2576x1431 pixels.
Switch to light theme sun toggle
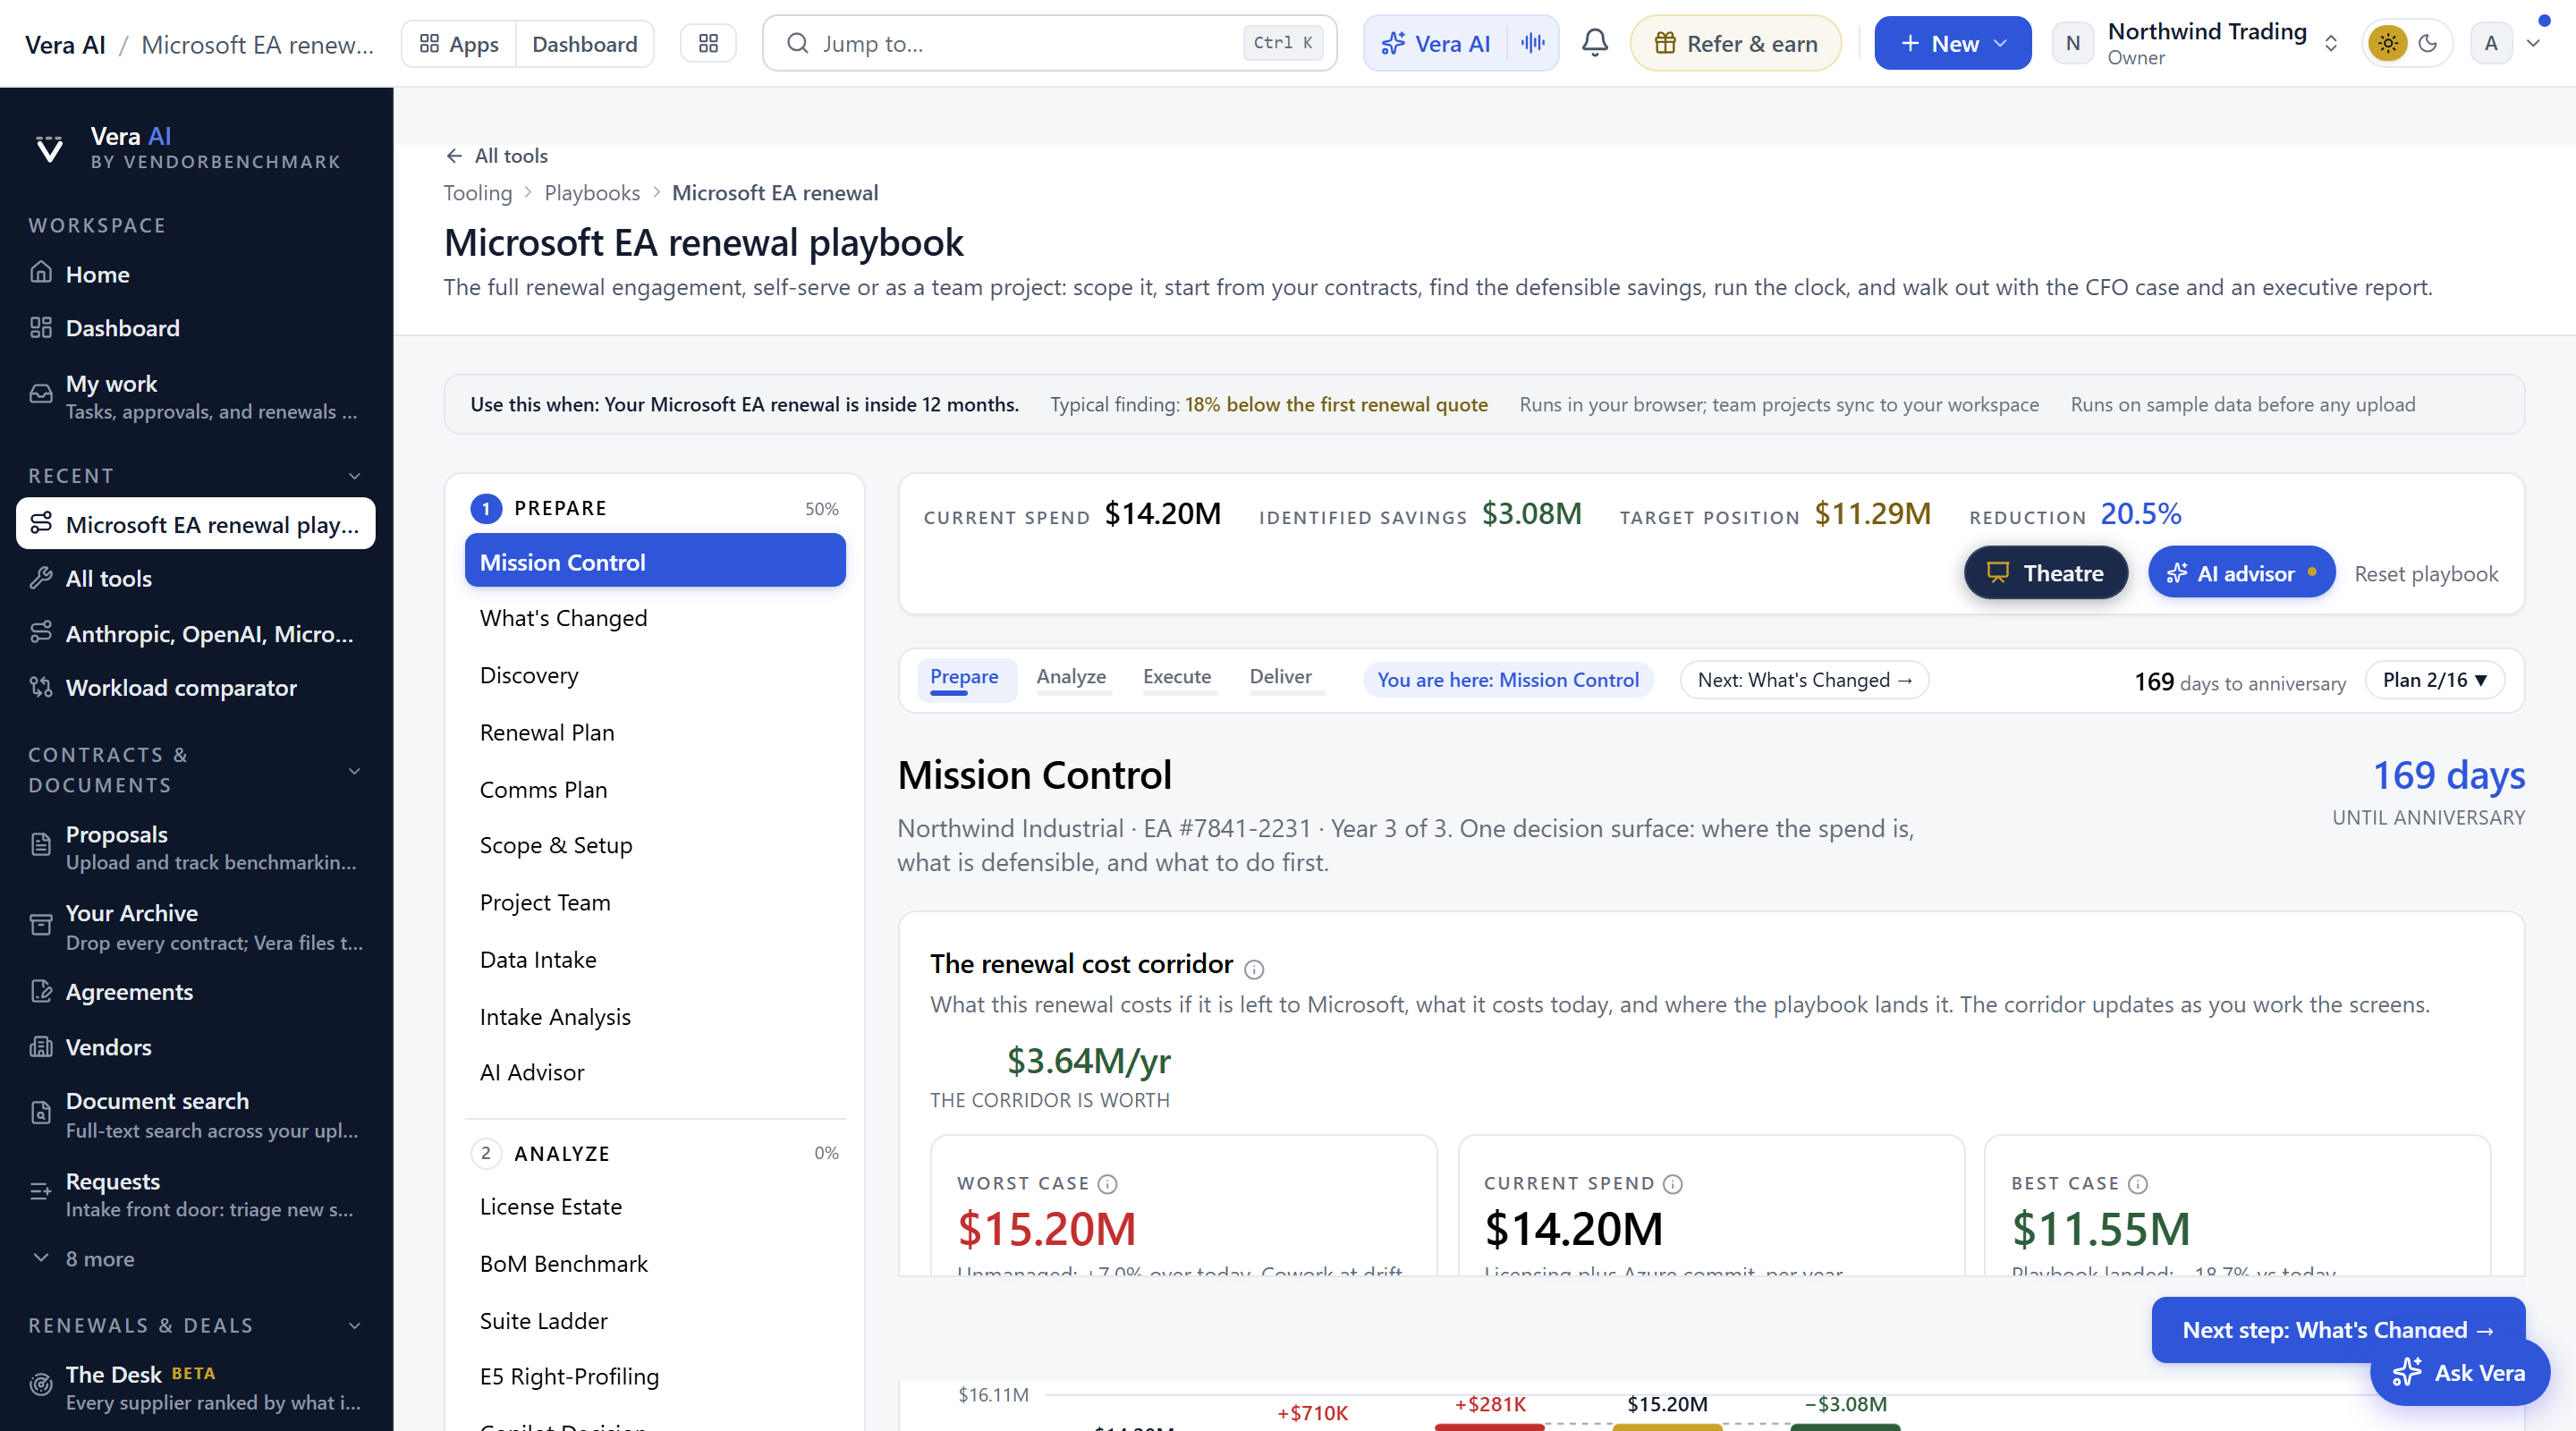click(2388, 43)
